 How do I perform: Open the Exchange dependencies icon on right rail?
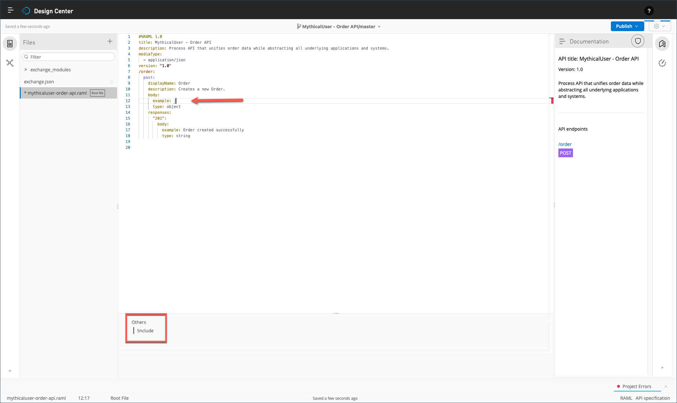pyautogui.click(x=662, y=44)
